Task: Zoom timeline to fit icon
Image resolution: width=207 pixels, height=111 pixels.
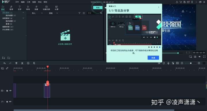Action: pyautogui.click(x=177, y=63)
